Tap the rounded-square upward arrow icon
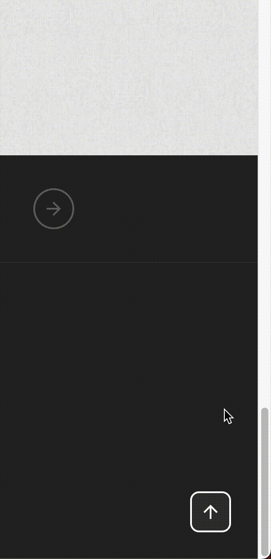This screenshot has height=559, width=271. pyautogui.click(x=211, y=512)
